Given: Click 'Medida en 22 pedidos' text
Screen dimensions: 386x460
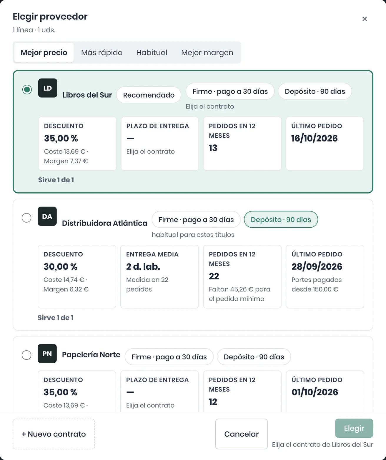Looking at the screenshot, I should point(147,284).
